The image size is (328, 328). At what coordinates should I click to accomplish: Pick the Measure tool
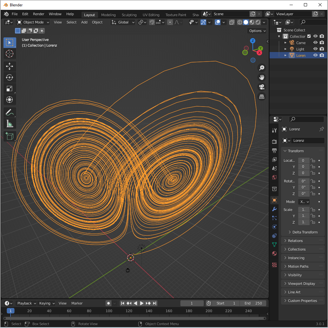[10, 123]
